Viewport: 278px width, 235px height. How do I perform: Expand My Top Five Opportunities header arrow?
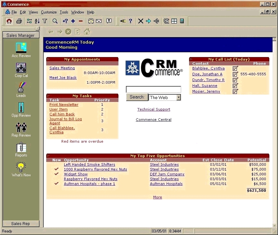point(48,156)
